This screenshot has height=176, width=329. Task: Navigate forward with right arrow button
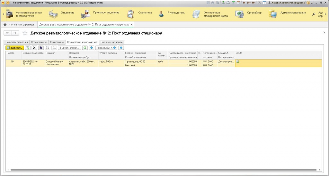click(x=15, y=33)
